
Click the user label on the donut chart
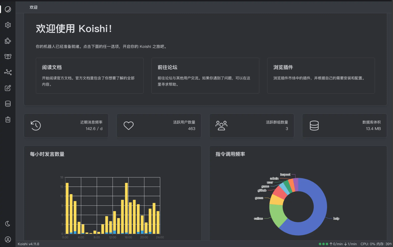click(x=270, y=182)
